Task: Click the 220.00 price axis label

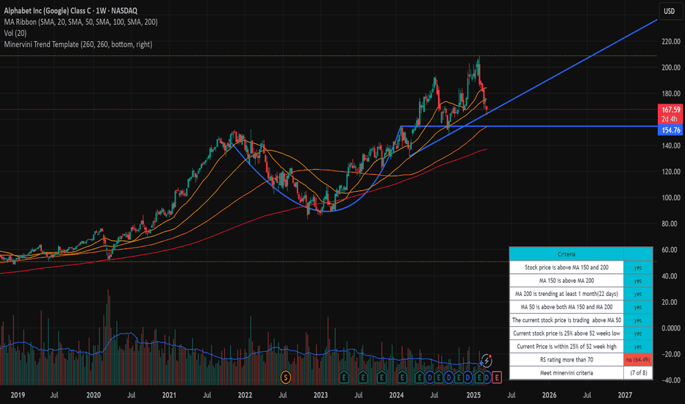Action: click(x=671, y=41)
